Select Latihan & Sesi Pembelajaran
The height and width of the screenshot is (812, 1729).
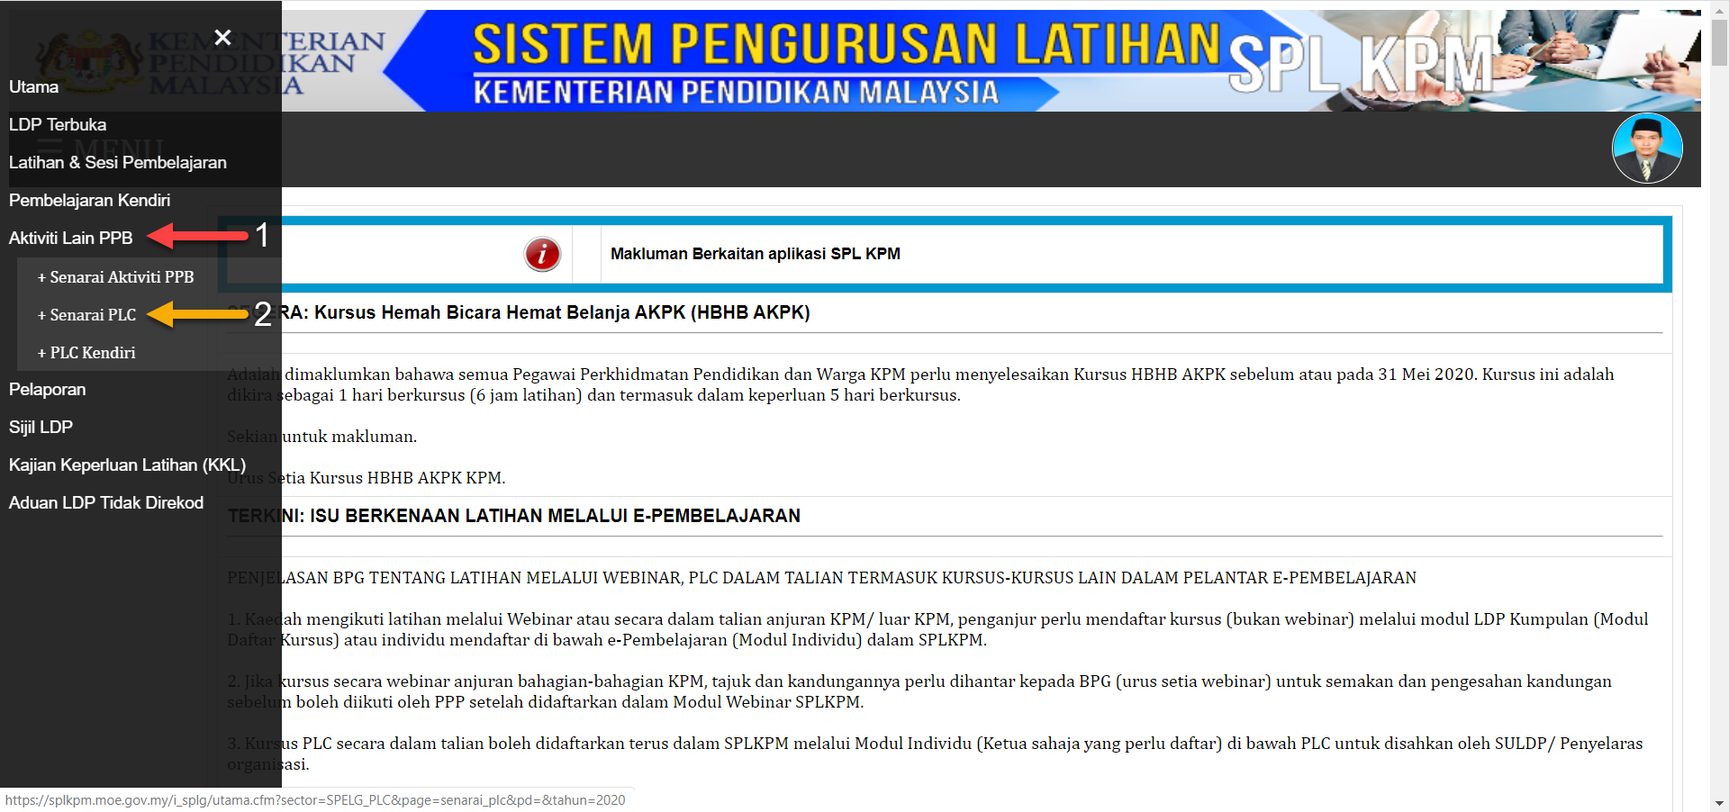pyautogui.click(x=118, y=163)
